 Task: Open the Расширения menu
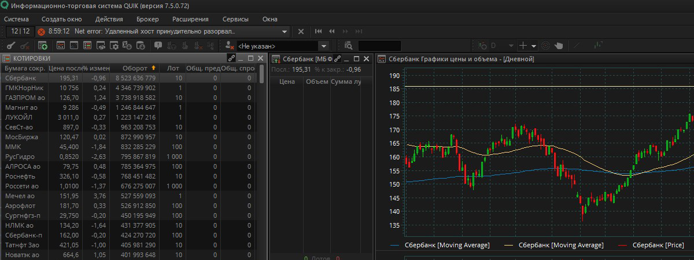(x=190, y=19)
